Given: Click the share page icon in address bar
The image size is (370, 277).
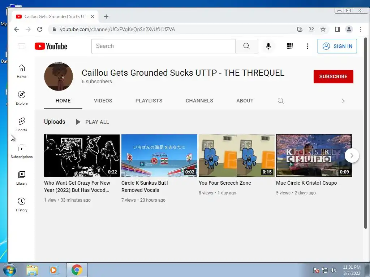Looking at the screenshot, I should click(311, 29).
